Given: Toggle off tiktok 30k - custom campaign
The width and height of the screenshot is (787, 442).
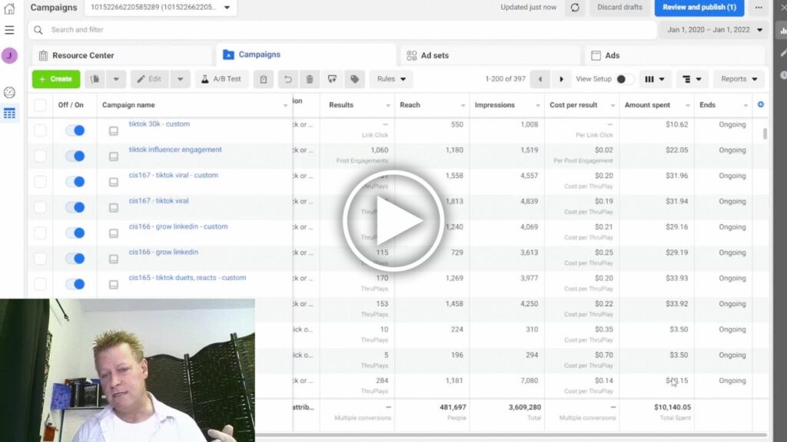Looking at the screenshot, I should (75, 130).
